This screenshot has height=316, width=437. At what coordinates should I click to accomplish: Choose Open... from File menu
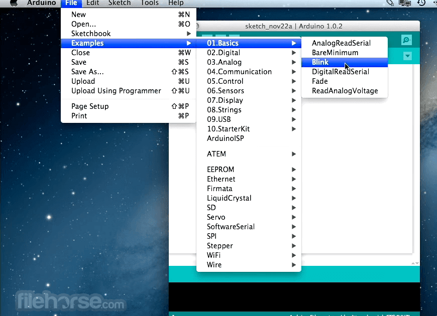pyautogui.click(x=129, y=24)
